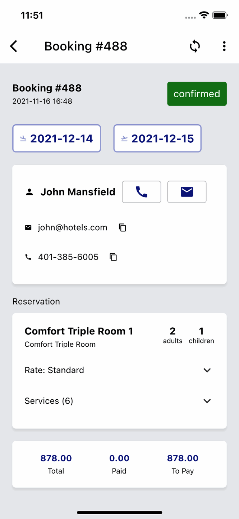Refresh booking with sync icon

click(195, 46)
